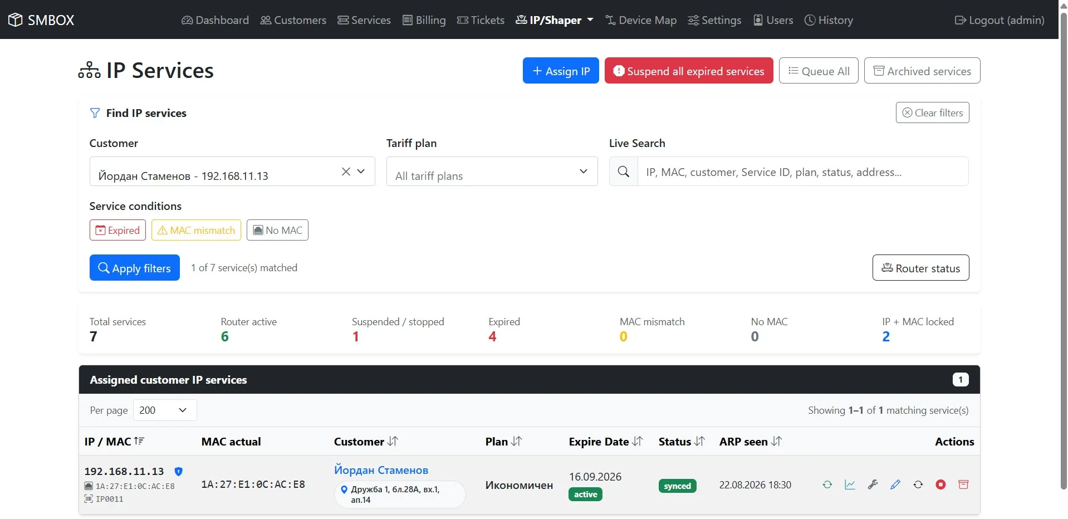Image resolution: width=1068 pixels, height=519 pixels.
Task: Archive the service using the red box icon
Action: (x=963, y=484)
